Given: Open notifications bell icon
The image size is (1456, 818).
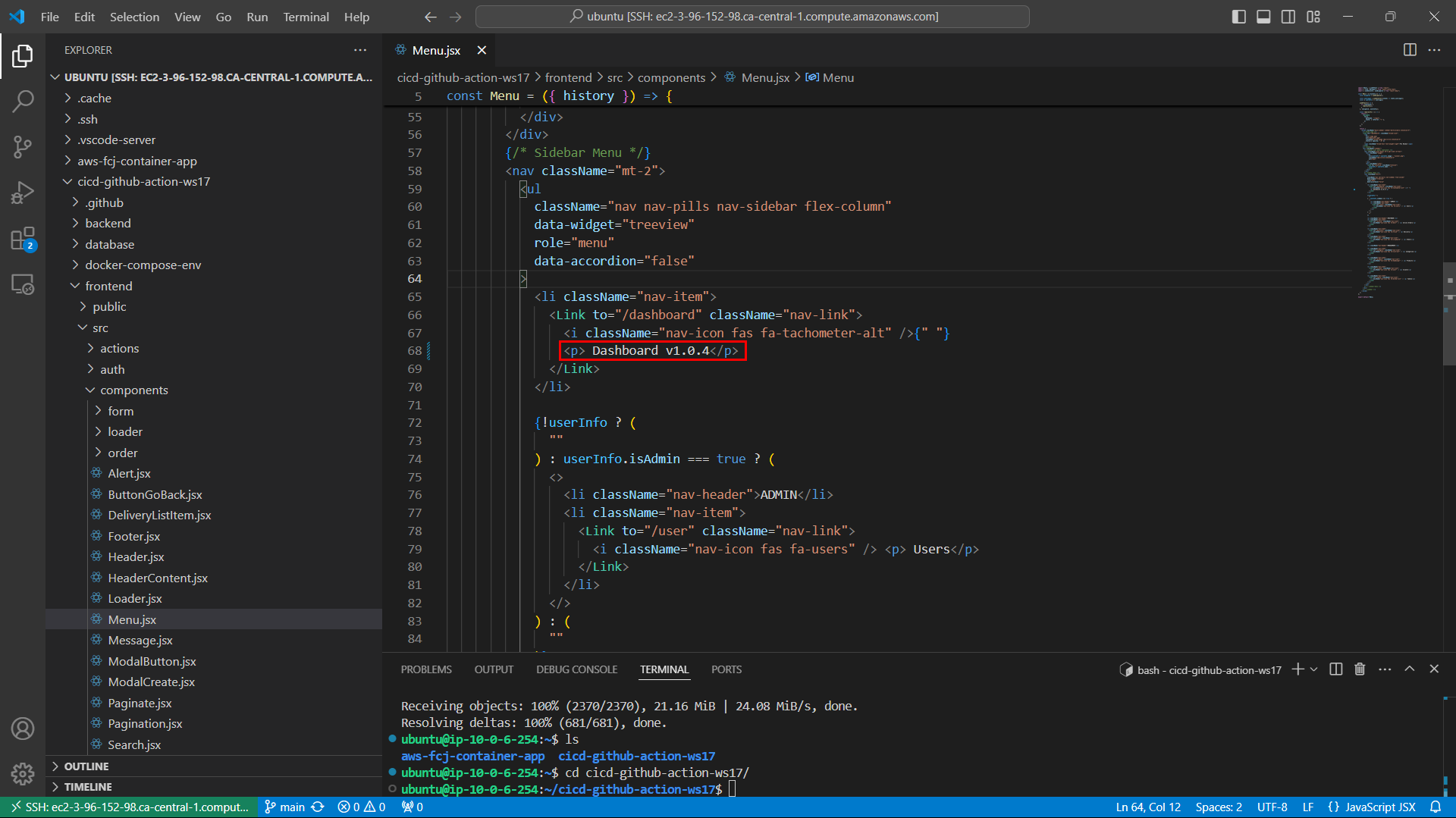Looking at the screenshot, I should coord(1436,807).
